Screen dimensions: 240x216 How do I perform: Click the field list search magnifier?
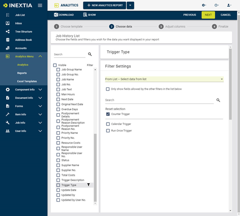(x=90, y=54)
